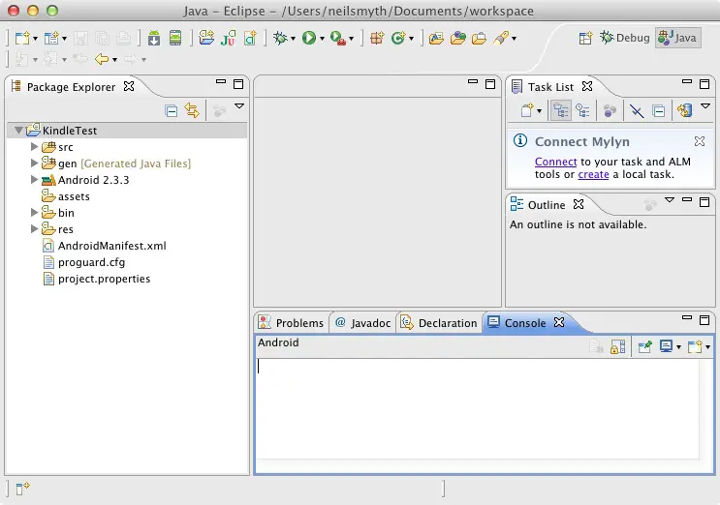720x505 pixels.
Task: Click the flashlight Search icon
Action: coord(501,38)
